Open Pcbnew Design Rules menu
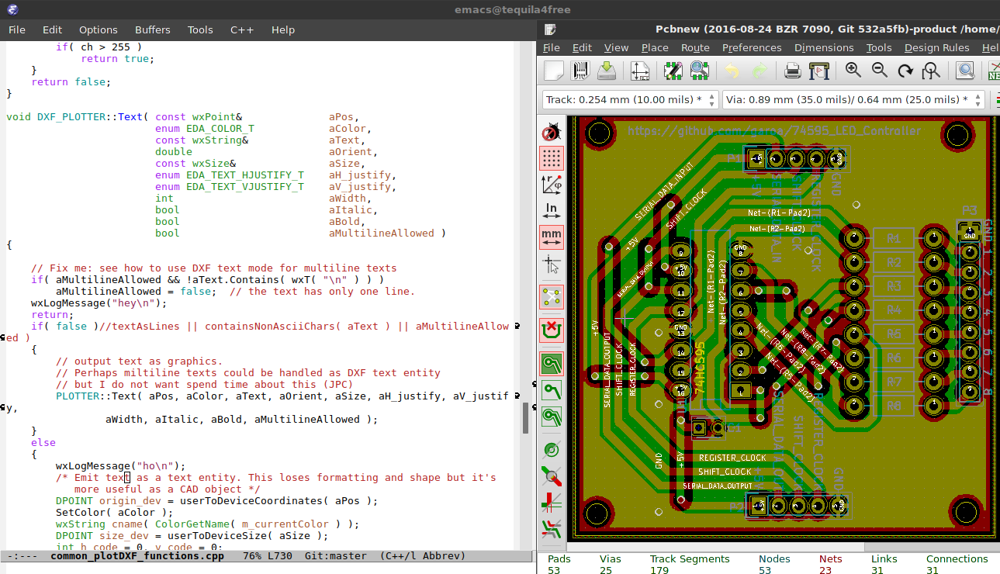The height and width of the screenshot is (574, 1000). pyautogui.click(x=937, y=47)
